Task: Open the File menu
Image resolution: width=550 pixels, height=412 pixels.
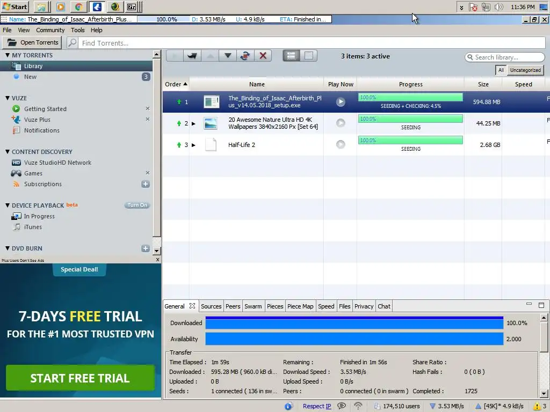Action: point(7,30)
